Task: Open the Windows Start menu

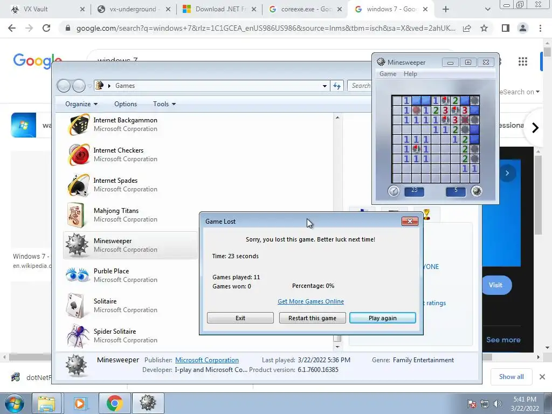Action: point(15,403)
